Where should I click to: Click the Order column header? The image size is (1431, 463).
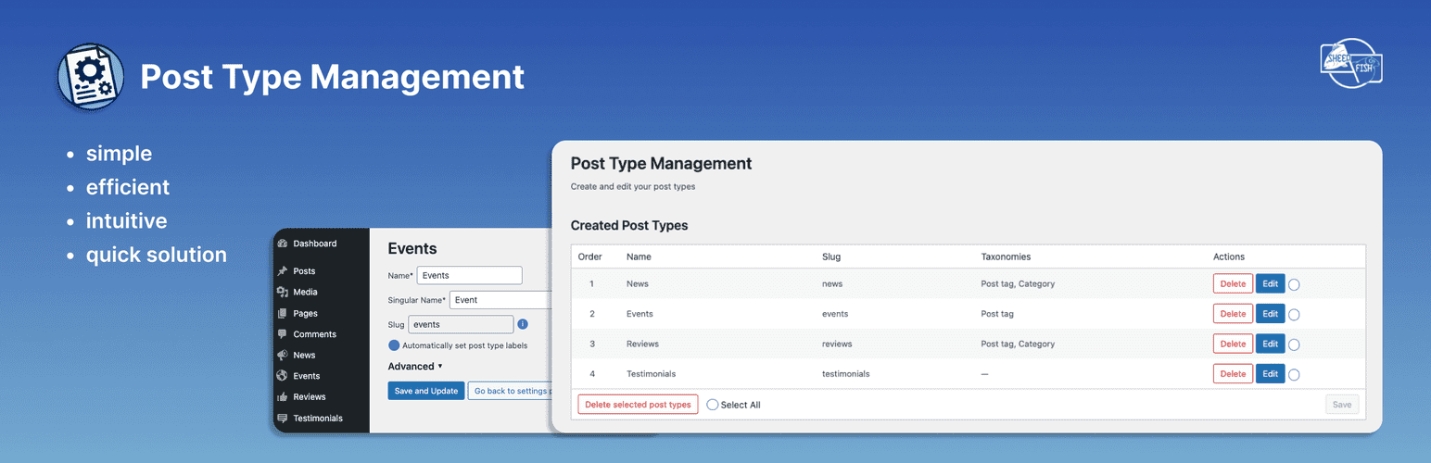pos(590,257)
